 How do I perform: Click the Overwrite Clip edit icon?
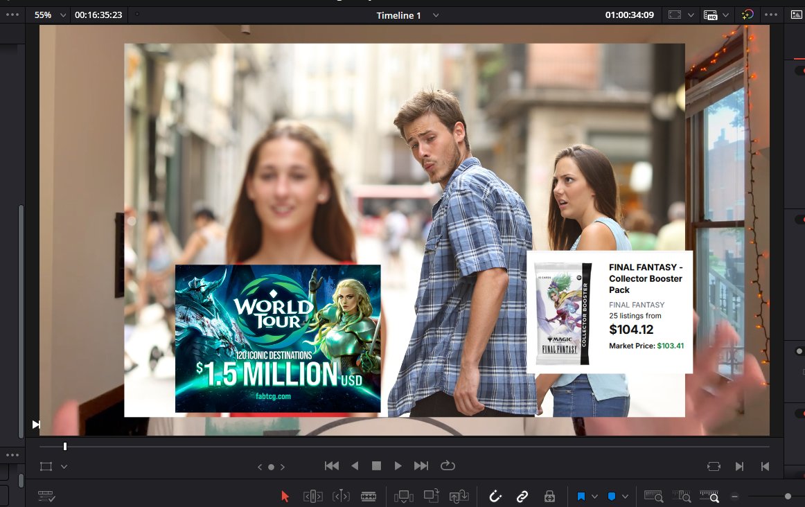click(431, 496)
